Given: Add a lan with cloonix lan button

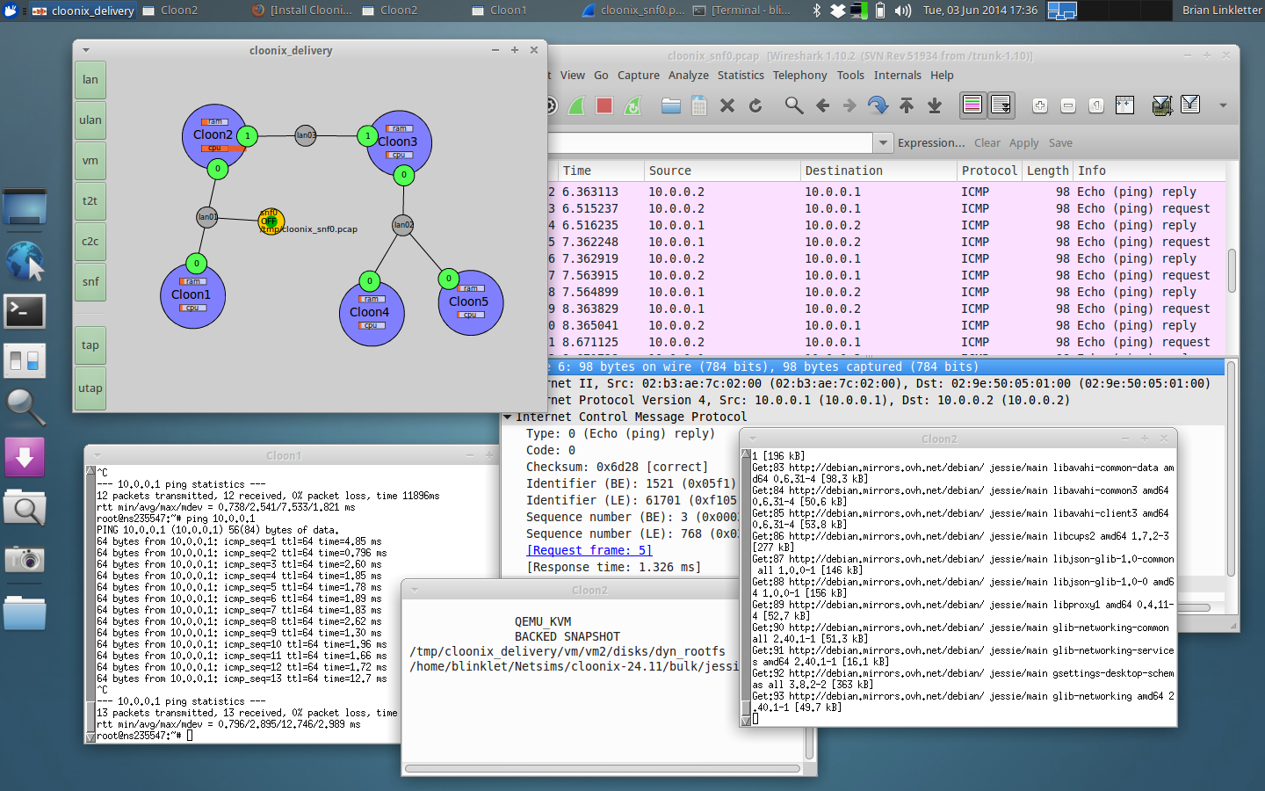Looking at the screenshot, I should (90, 80).
